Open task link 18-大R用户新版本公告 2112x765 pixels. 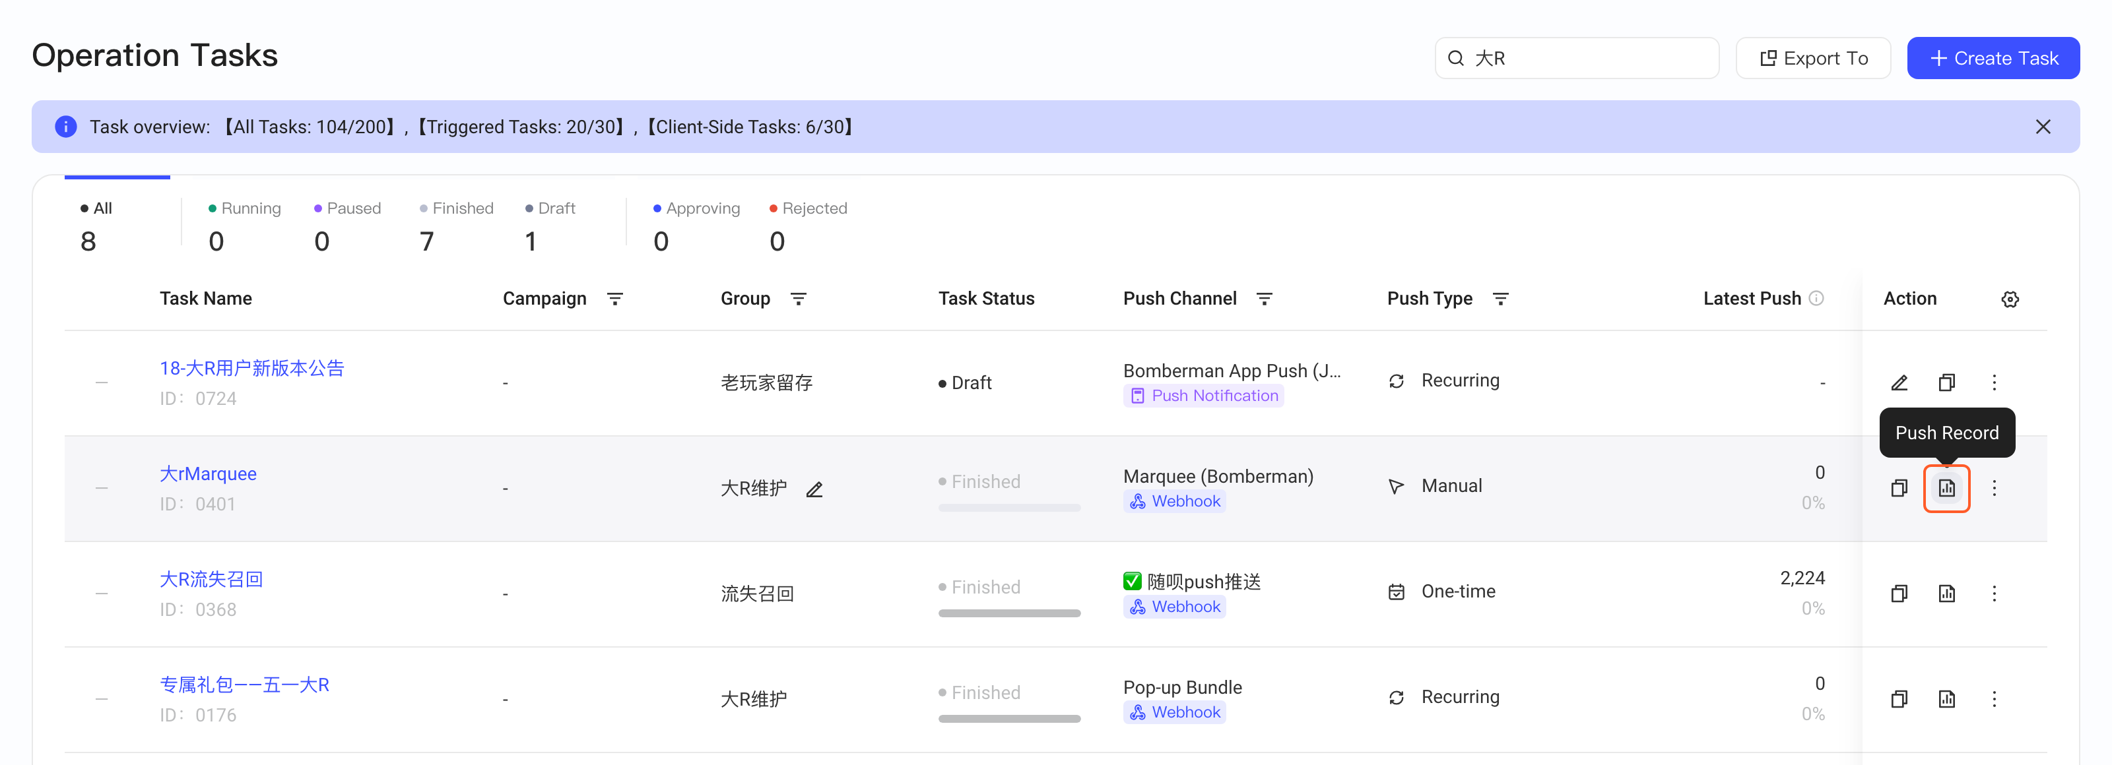click(x=251, y=369)
